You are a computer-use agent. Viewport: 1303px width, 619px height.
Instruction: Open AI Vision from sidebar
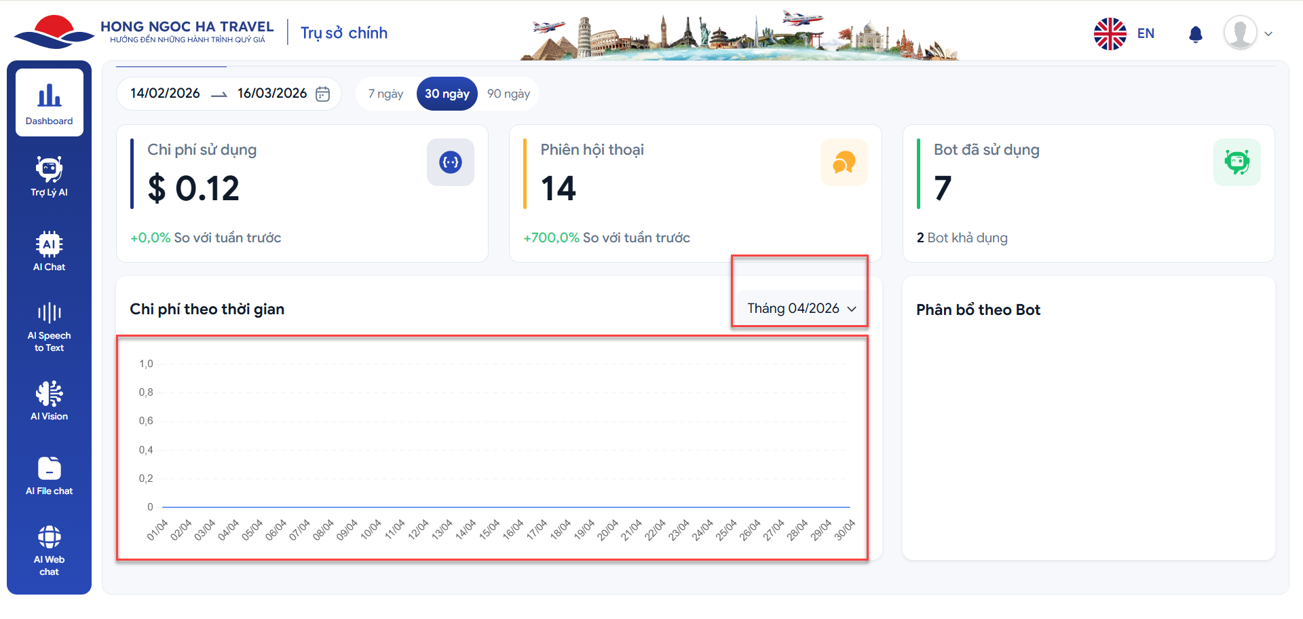tap(49, 400)
